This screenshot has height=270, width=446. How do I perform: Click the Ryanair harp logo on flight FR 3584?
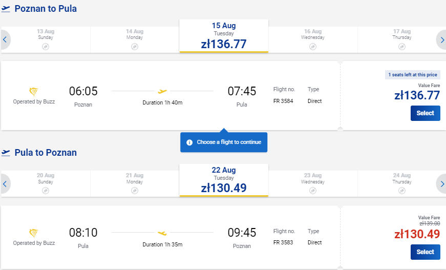(34, 92)
